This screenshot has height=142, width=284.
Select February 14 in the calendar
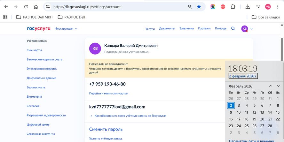coord(270,112)
